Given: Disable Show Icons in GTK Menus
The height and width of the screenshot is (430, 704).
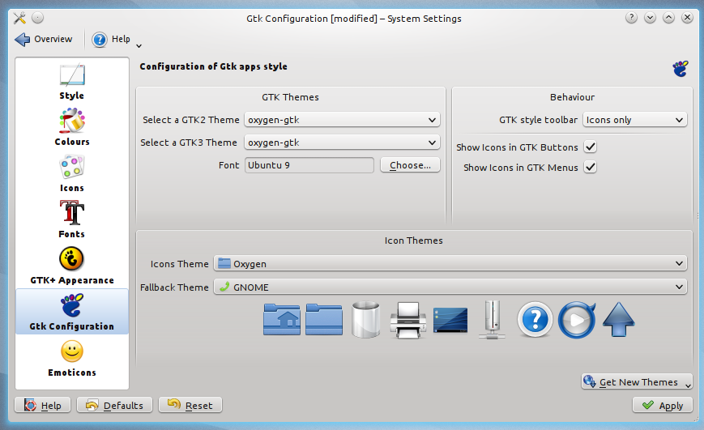Looking at the screenshot, I should (591, 168).
